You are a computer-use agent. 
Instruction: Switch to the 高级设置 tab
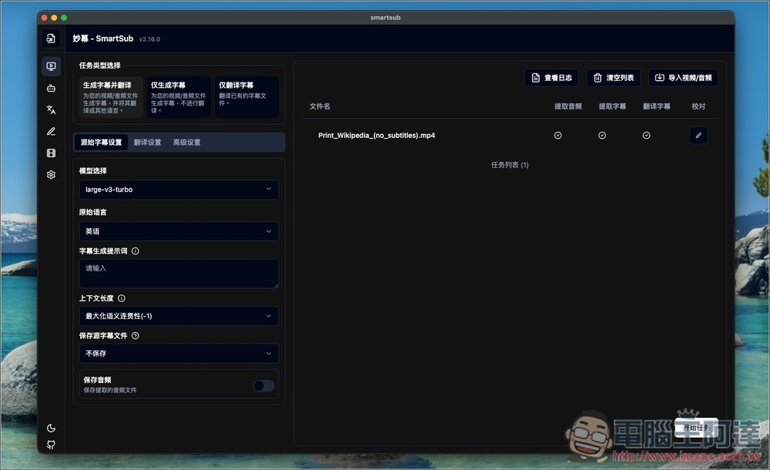(186, 142)
